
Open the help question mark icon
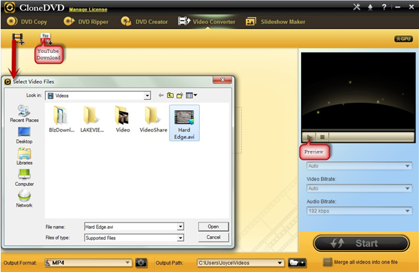pyautogui.click(x=384, y=7)
